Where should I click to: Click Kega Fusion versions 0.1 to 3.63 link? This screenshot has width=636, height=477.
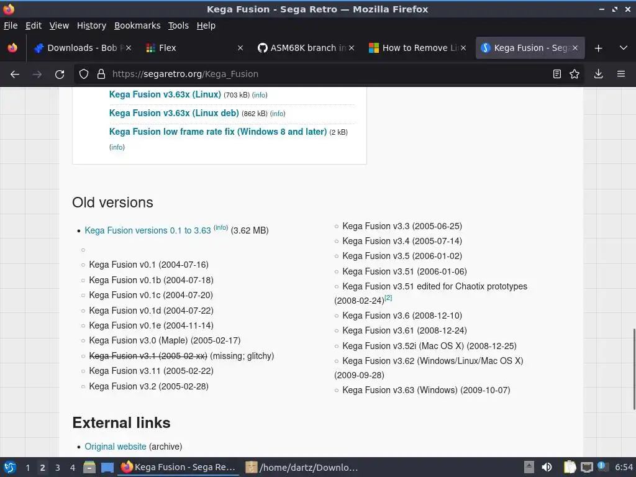coord(148,230)
